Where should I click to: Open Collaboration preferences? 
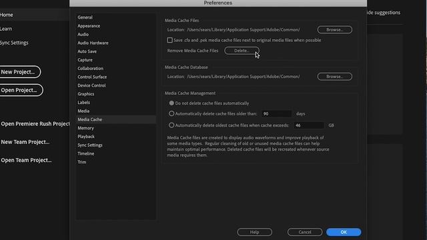91,68
